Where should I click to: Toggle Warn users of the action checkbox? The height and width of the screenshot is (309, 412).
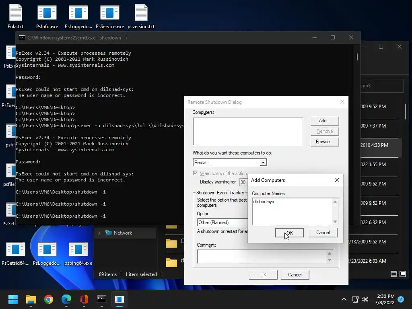(x=195, y=173)
